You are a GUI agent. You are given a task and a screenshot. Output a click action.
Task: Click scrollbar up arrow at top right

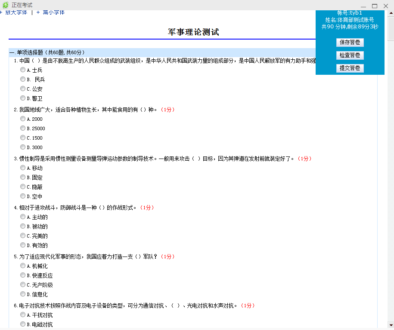(x=391, y=13)
